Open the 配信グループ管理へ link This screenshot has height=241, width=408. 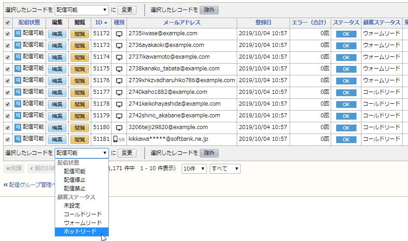point(29,185)
